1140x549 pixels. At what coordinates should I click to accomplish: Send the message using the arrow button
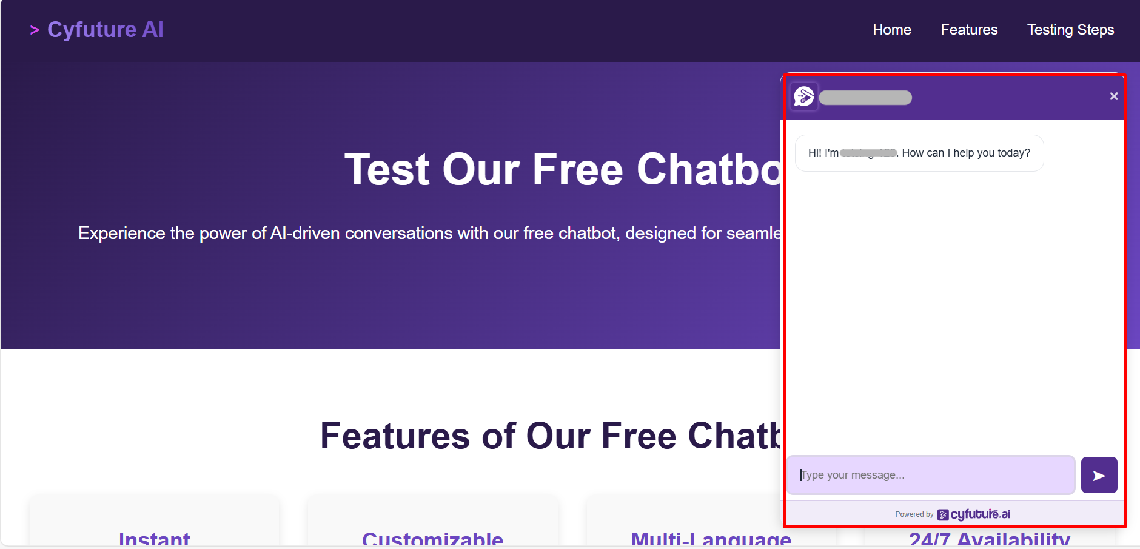(x=1099, y=475)
